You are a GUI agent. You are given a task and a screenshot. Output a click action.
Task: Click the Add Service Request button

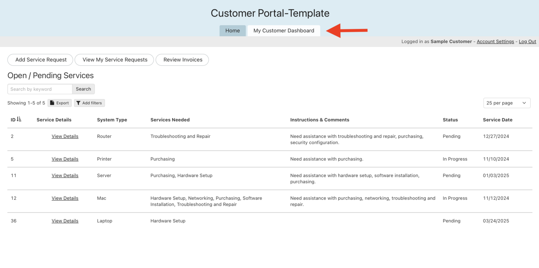[x=40, y=60]
